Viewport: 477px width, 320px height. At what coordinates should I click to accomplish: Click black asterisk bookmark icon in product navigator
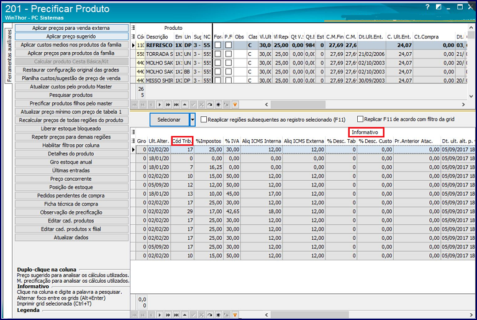(x=218, y=104)
